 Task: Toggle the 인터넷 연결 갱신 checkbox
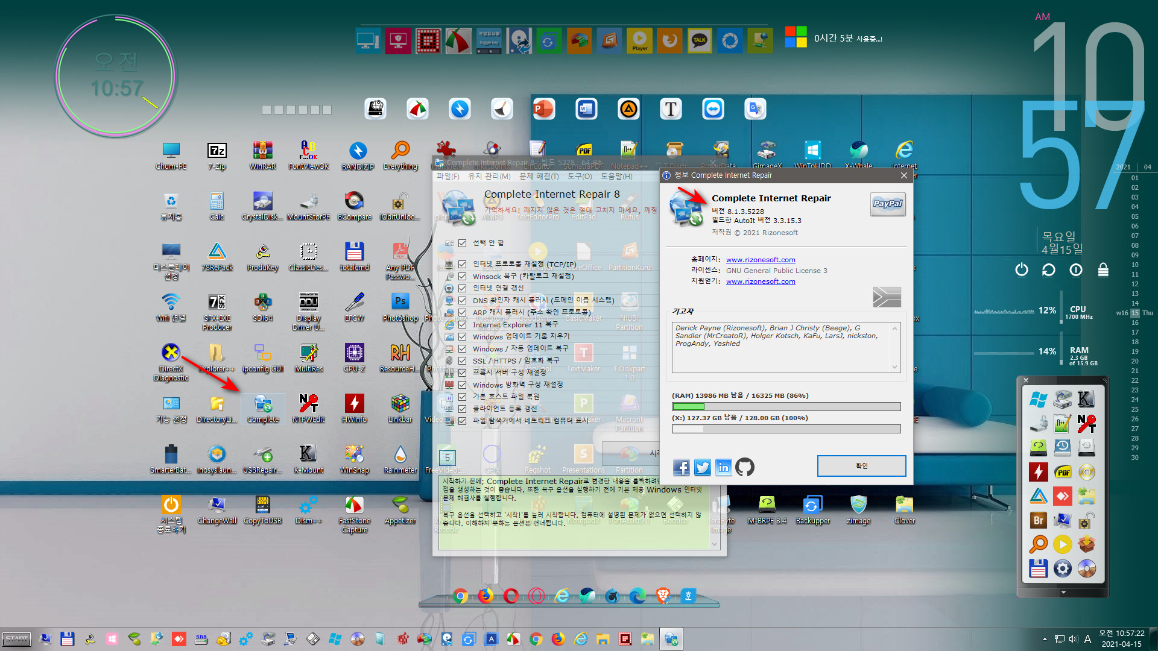(x=463, y=288)
